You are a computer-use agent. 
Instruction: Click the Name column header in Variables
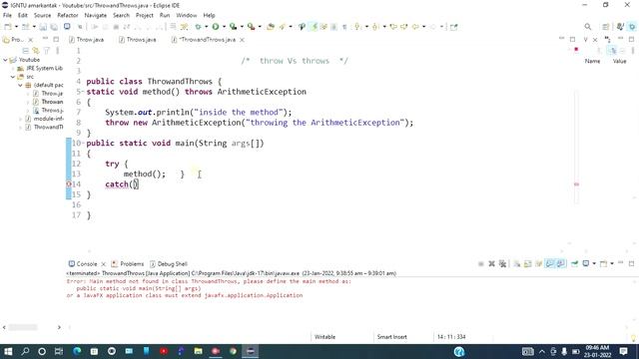592,61
